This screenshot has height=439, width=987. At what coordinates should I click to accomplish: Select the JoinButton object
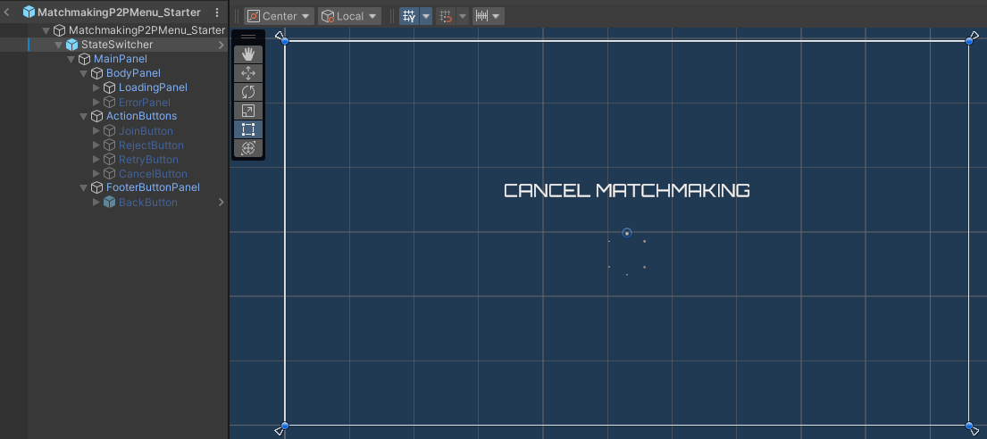tap(146, 131)
